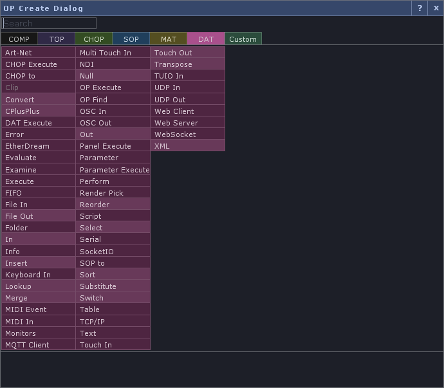Add a CPlusPlus DAT
Image resolution: width=444 pixels, height=388 pixels.
pyautogui.click(x=39, y=111)
